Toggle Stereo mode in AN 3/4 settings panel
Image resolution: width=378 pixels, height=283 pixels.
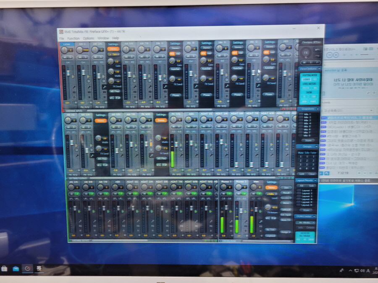point(113,49)
